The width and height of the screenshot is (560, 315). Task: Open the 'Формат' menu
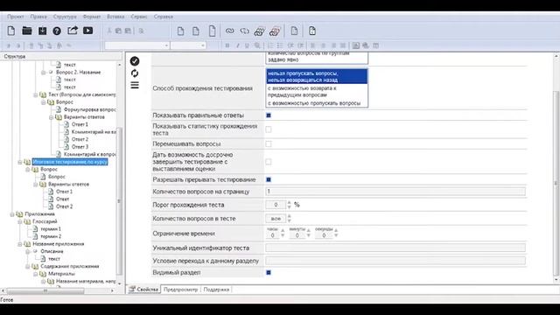point(92,17)
